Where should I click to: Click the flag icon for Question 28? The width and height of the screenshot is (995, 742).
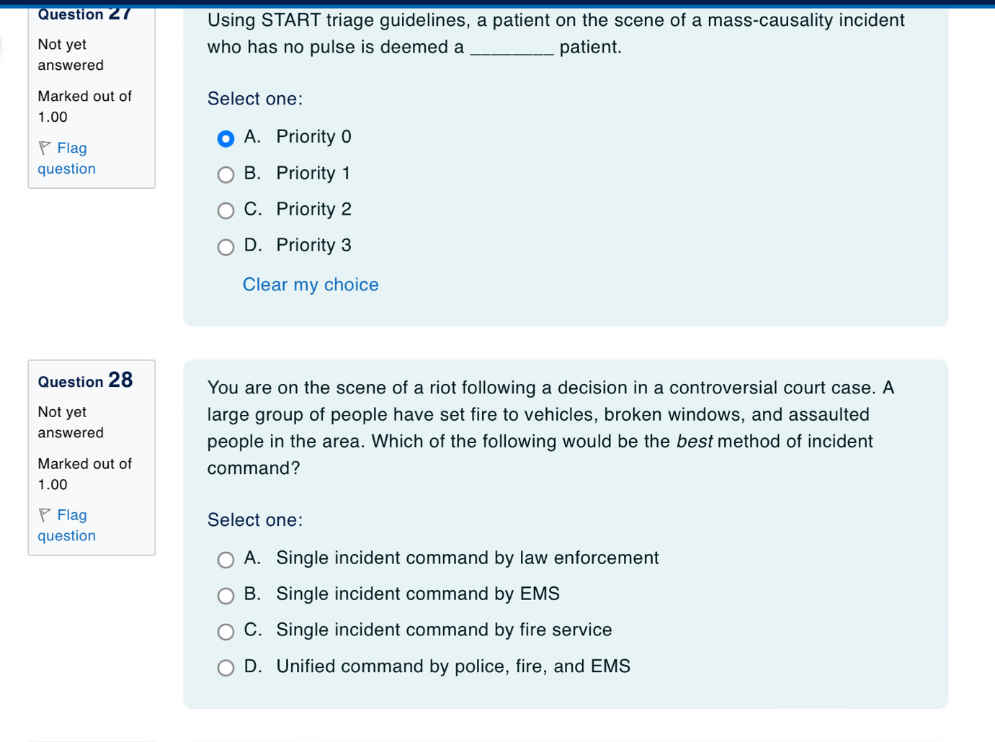click(45, 514)
